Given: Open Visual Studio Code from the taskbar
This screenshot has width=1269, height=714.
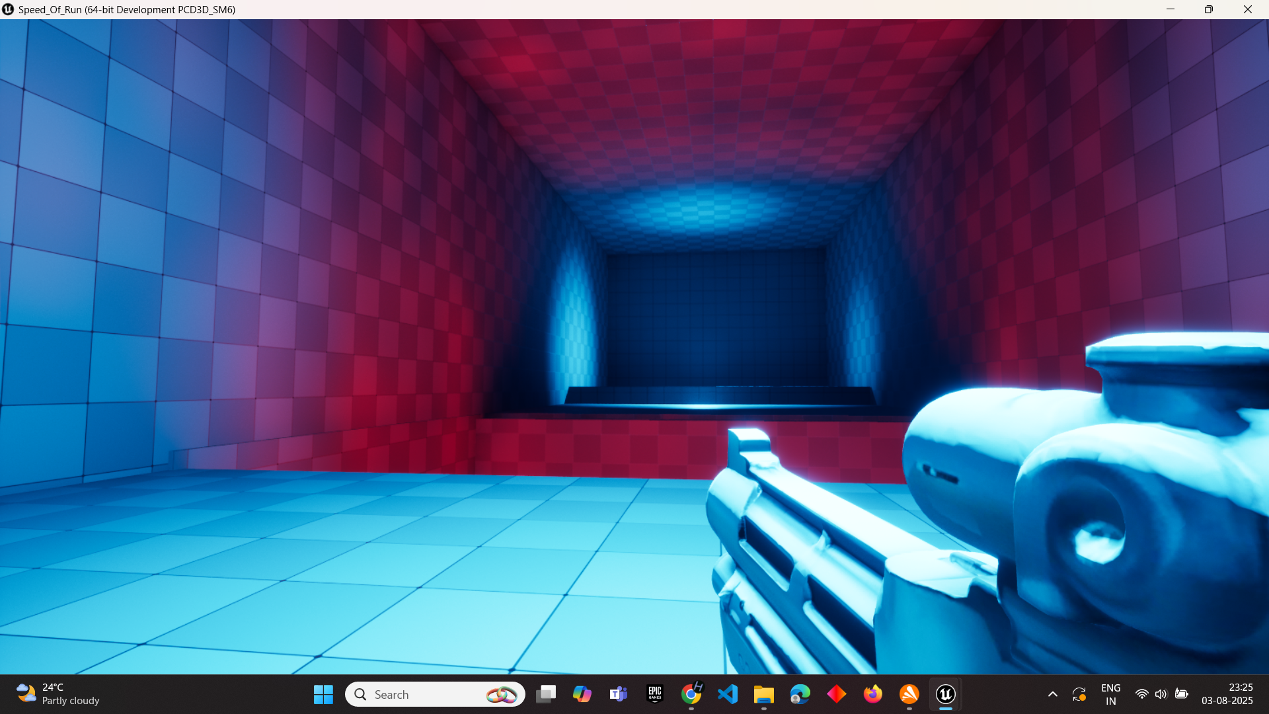Looking at the screenshot, I should pyautogui.click(x=728, y=694).
